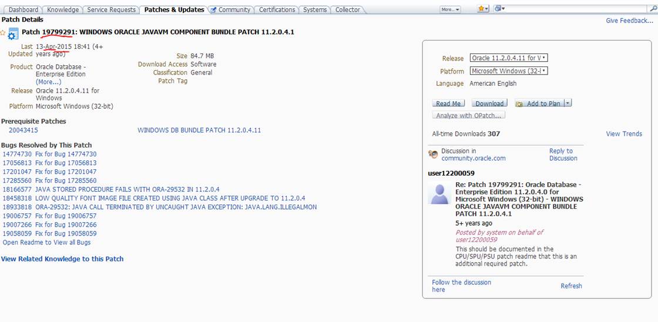658x322 pixels.
Task: Expand the Add to Plan arrow menu
Action: (568, 103)
